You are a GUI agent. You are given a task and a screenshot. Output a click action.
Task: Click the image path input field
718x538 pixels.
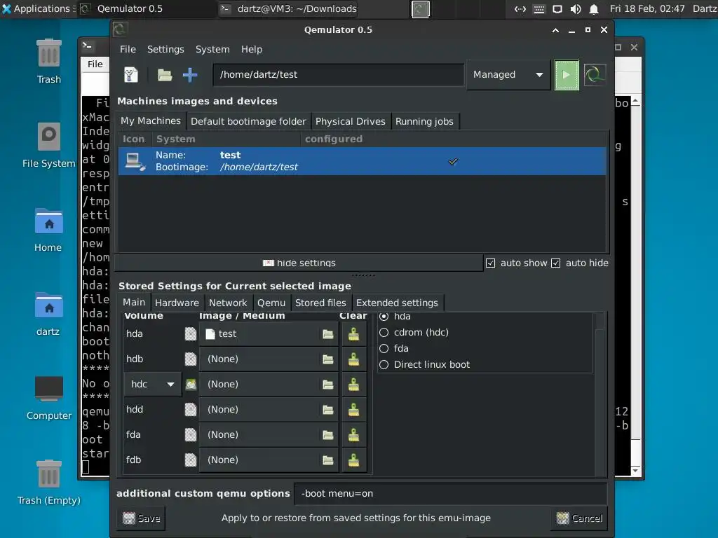(x=339, y=74)
